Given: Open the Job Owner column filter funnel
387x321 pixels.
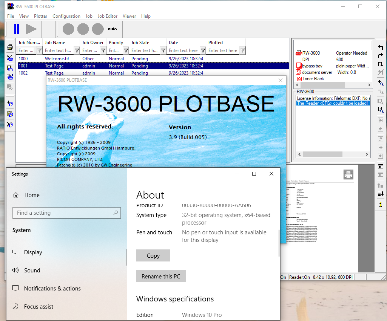Looking at the screenshot, I should (103, 50).
